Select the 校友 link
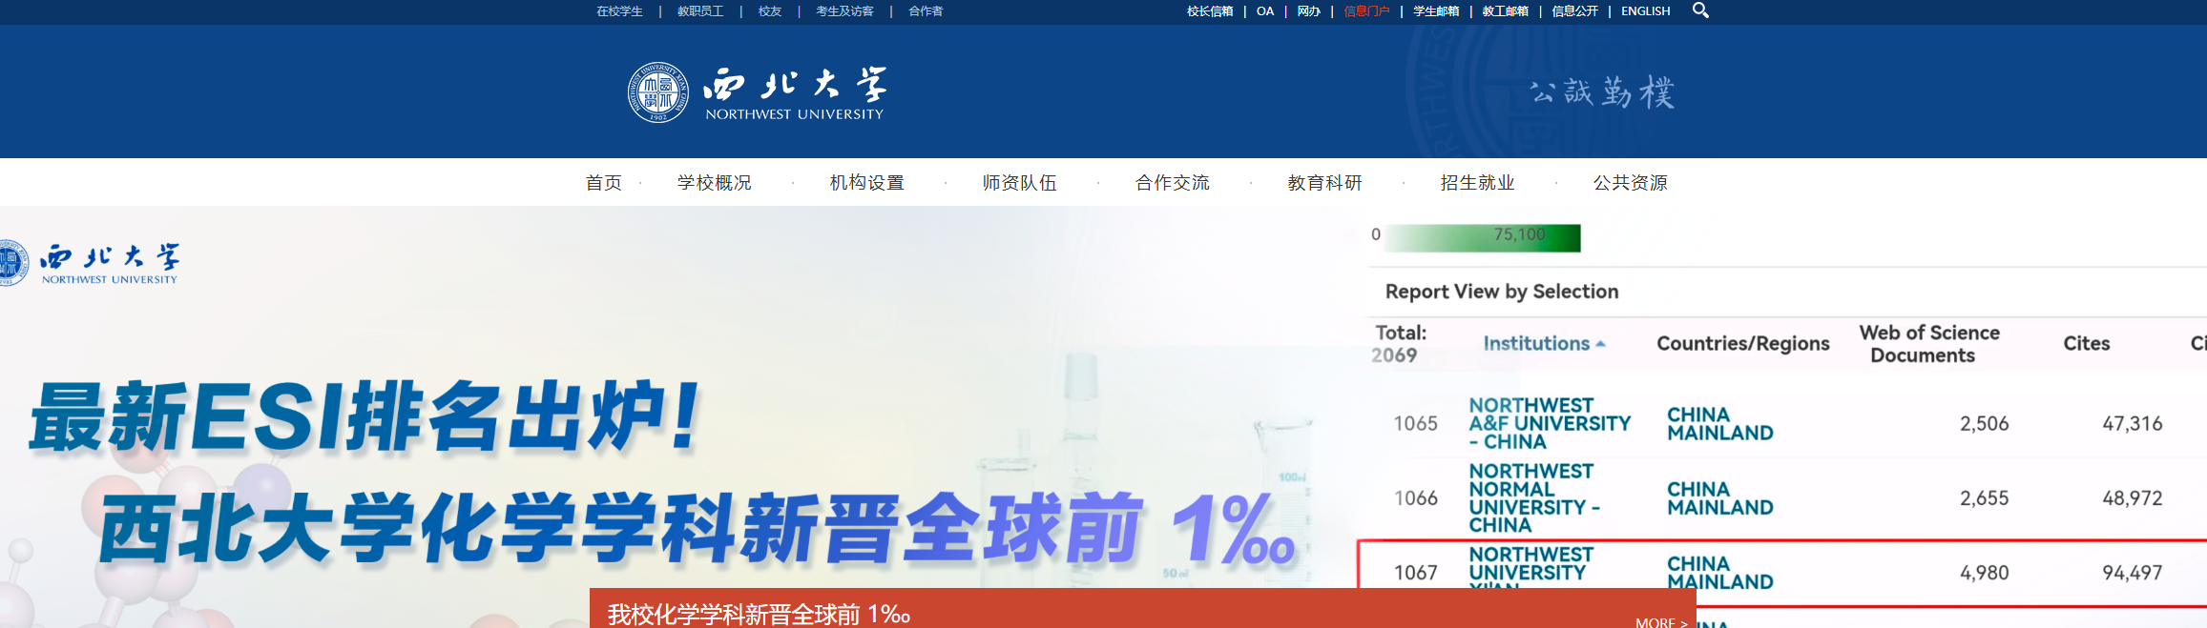Screen dimensions: 2207x628 tap(770, 11)
